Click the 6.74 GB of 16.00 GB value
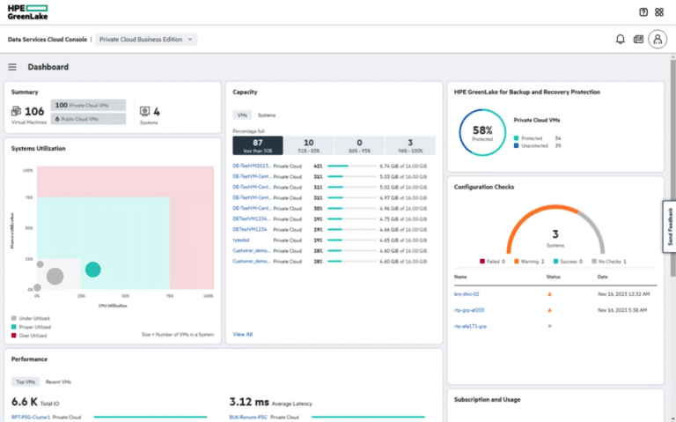This screenshot has width=676, height=422. click(x=403, y=167)
